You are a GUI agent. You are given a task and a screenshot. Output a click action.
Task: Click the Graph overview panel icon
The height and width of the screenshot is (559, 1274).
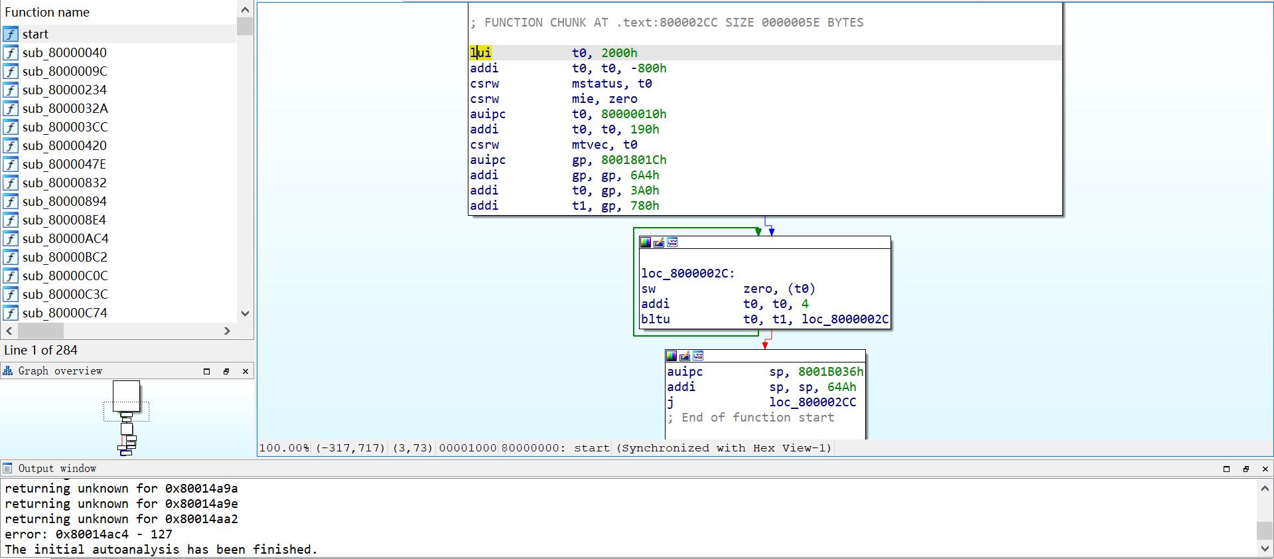click(x=8, y=371)
